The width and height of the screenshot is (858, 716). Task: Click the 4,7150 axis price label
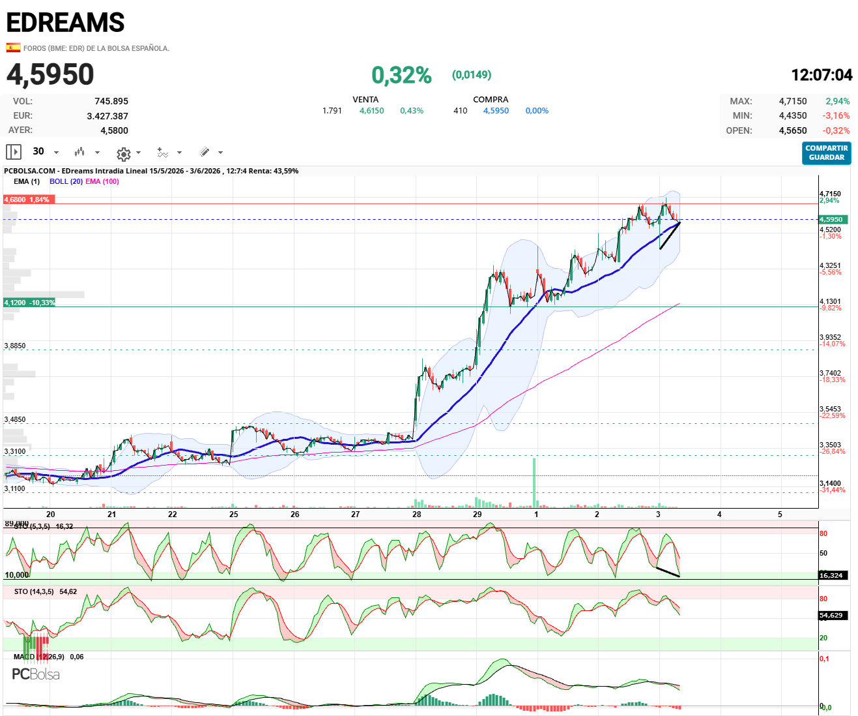pos(831,194)
